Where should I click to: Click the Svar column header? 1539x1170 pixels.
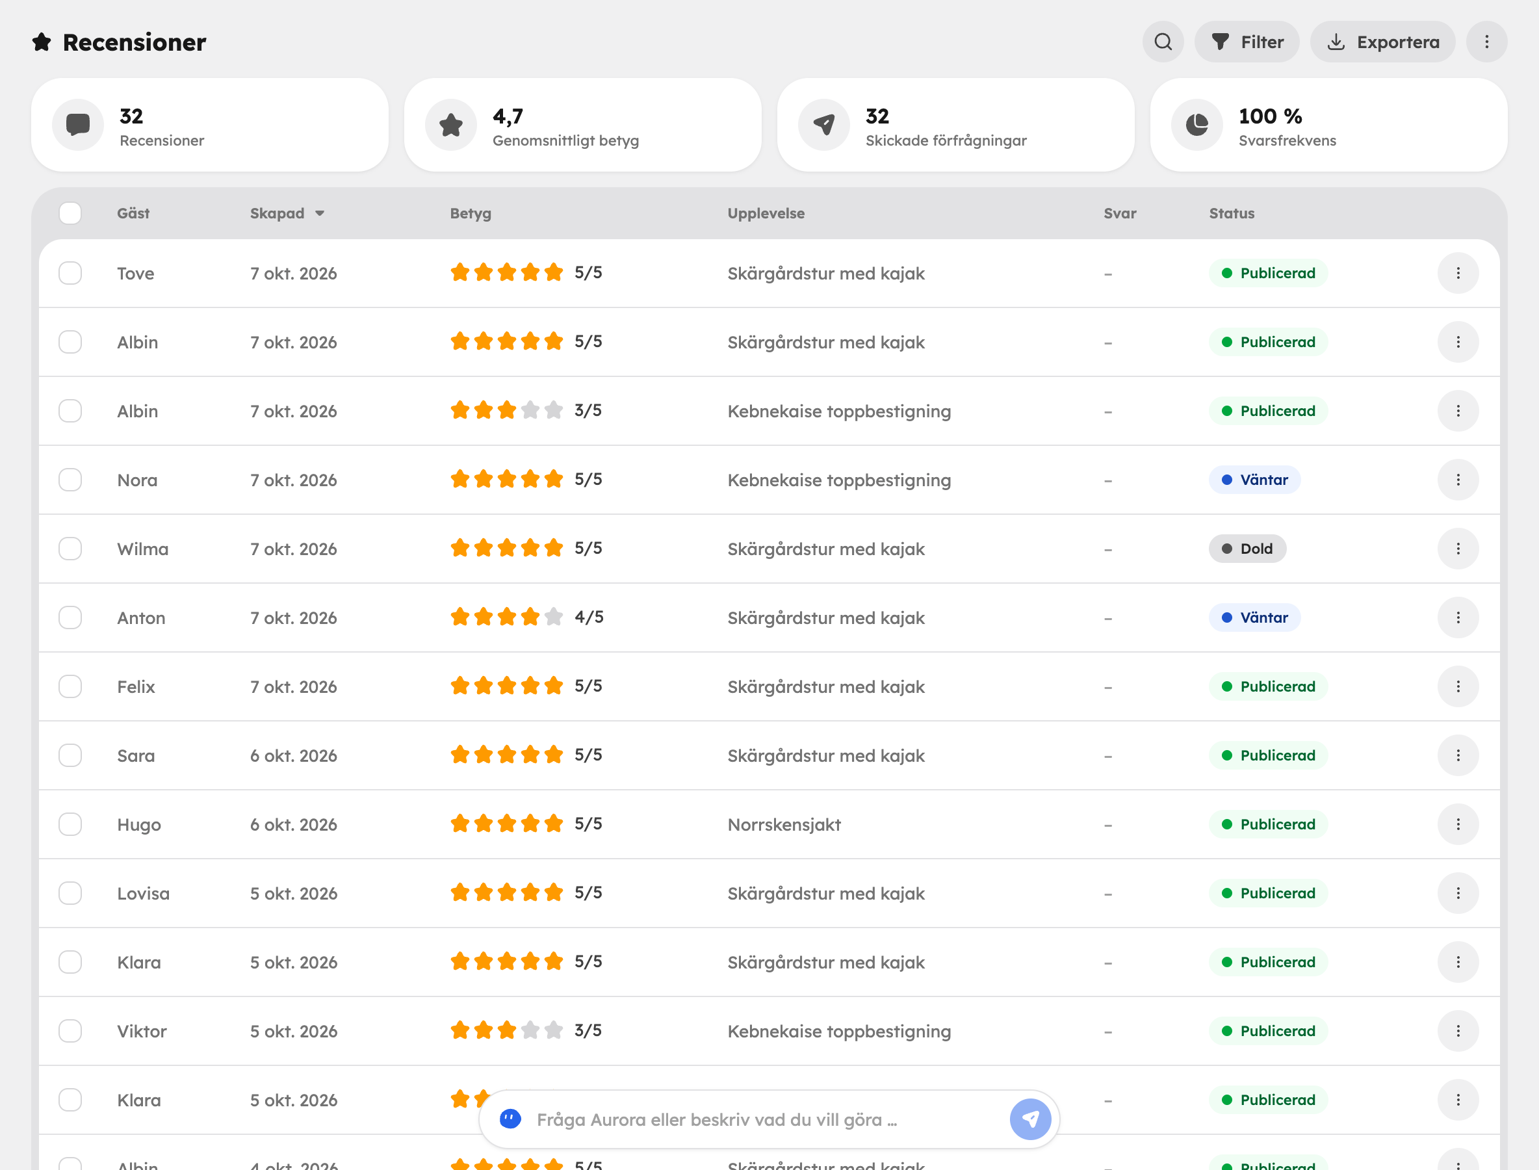tap(1120, 214)
